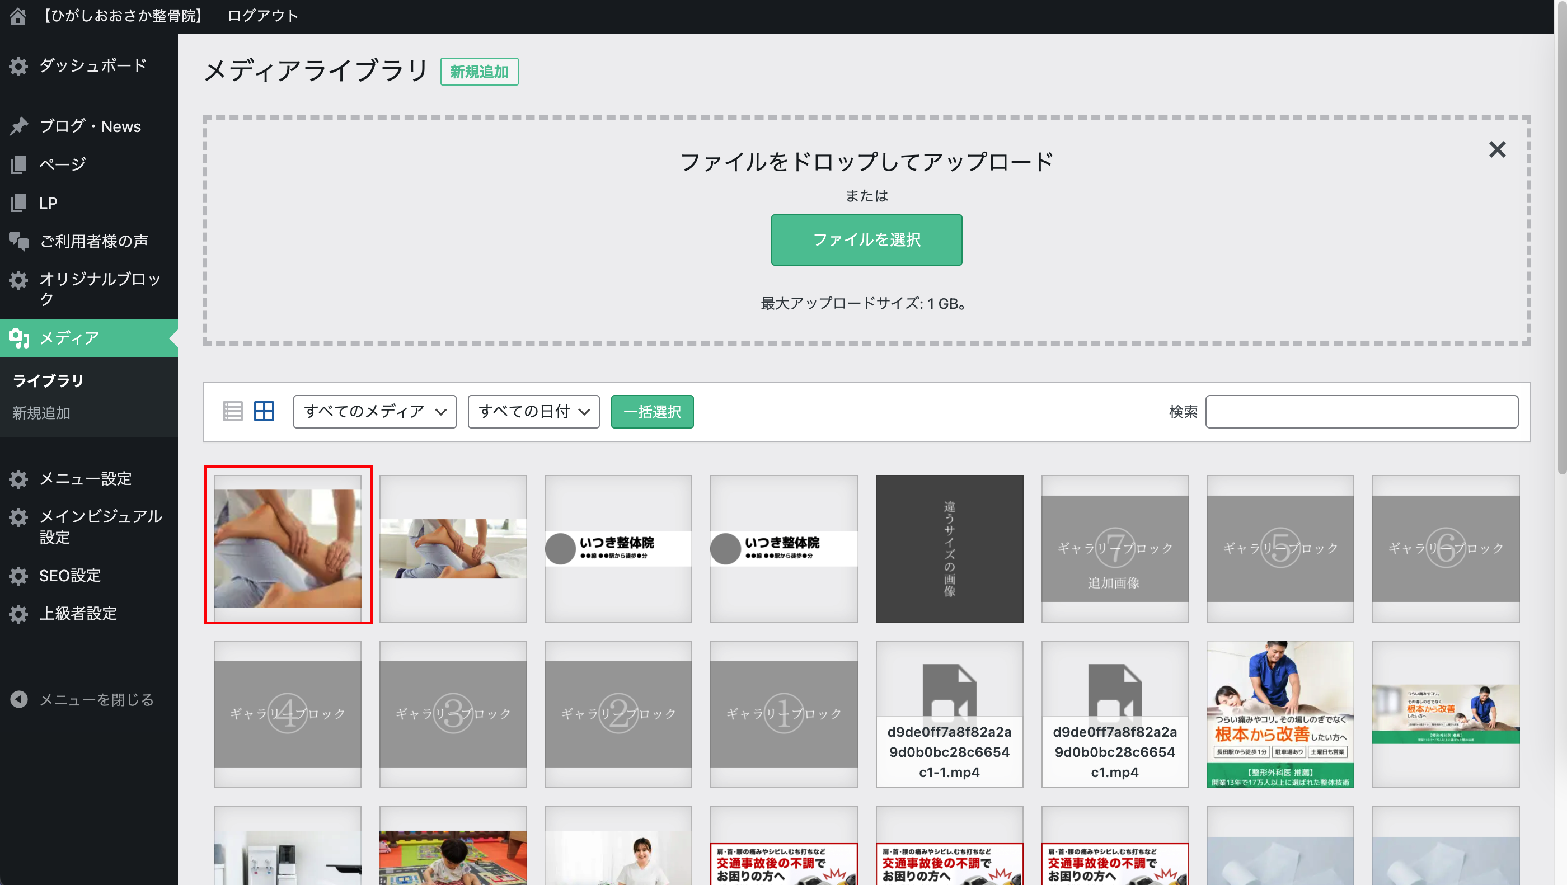The image size is (1567, 885).
Task: Select the 違うサイズの画像 dark thumbnail
Action: pyautogui.click(x=949, y=549)
